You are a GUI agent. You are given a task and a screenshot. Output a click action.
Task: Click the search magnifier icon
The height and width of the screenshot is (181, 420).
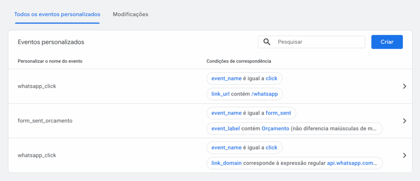(x=267, y=42)
